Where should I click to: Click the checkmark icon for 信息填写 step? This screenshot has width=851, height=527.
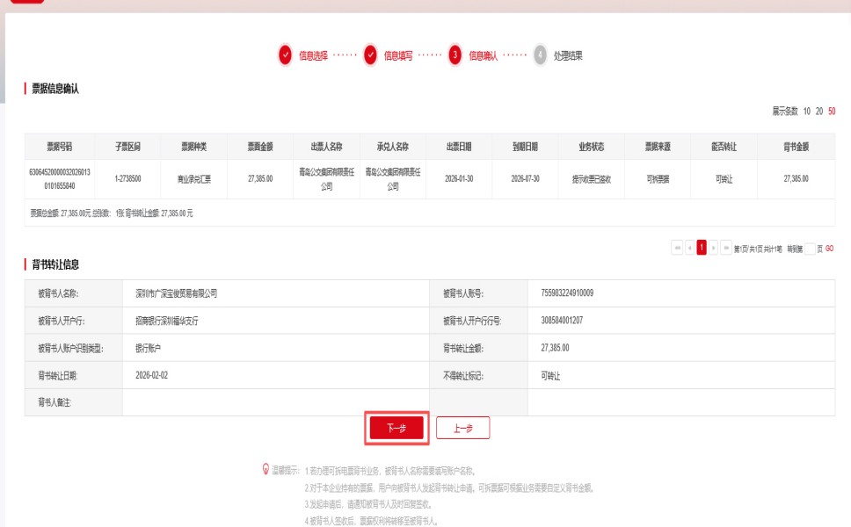371,55
